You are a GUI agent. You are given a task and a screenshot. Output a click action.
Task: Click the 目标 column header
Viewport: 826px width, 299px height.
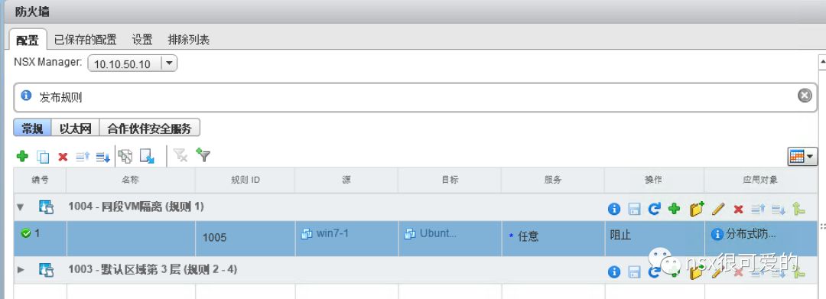(x=450, y=180)
